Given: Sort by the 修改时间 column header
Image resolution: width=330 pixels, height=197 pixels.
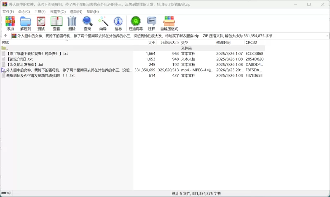Looking at the screenshot, I should tap(223, 42).
